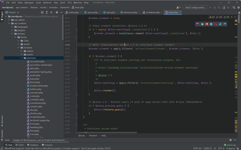241x150 pixels.
Task: Click the Database tool window tab
Action: pyautogui.click(x=239, y=18)
